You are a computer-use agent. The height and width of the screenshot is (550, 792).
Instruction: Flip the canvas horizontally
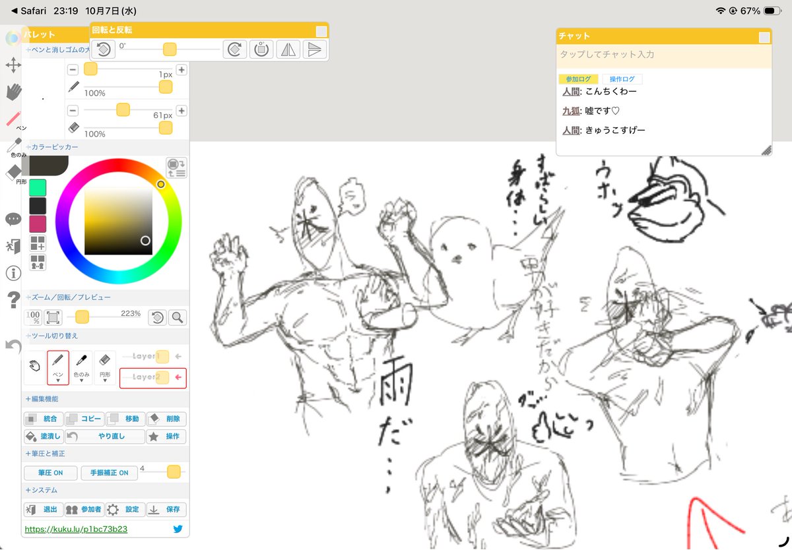[288, 49]
